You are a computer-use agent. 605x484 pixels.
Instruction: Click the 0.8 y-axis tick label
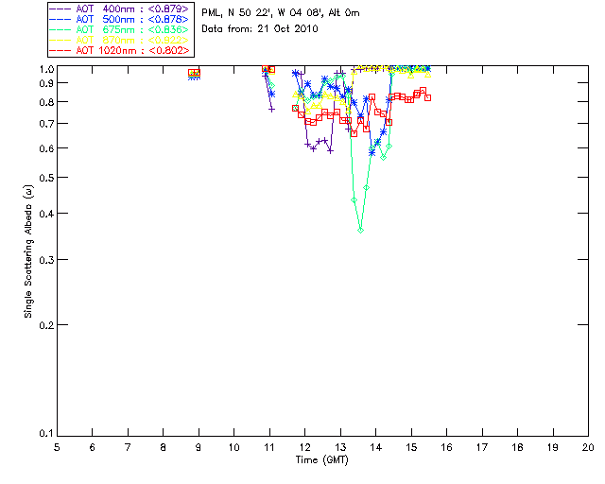46,102
